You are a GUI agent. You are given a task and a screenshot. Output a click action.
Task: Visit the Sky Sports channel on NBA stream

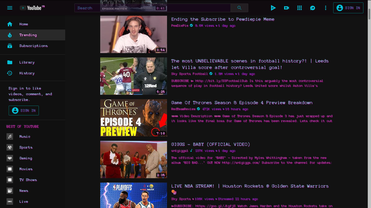tap(181, 199)
